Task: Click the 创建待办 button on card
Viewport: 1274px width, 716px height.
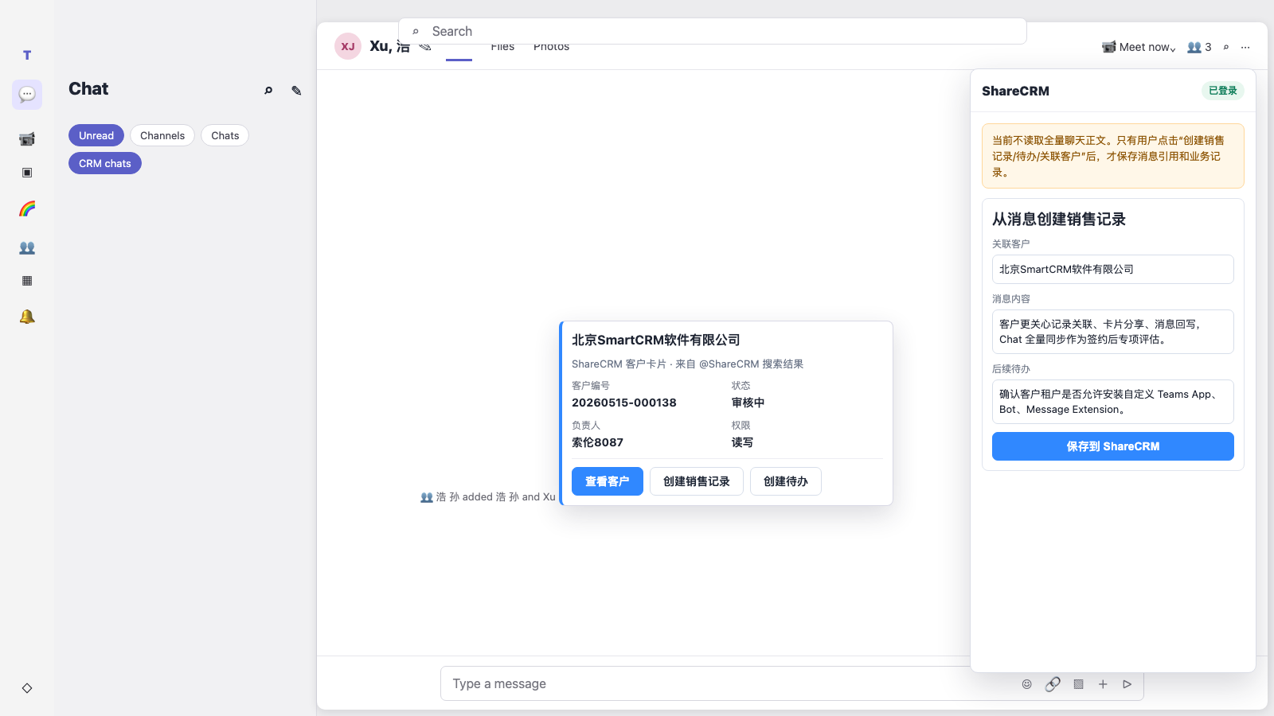Action: pyautogui.click(x=786, y=481)
